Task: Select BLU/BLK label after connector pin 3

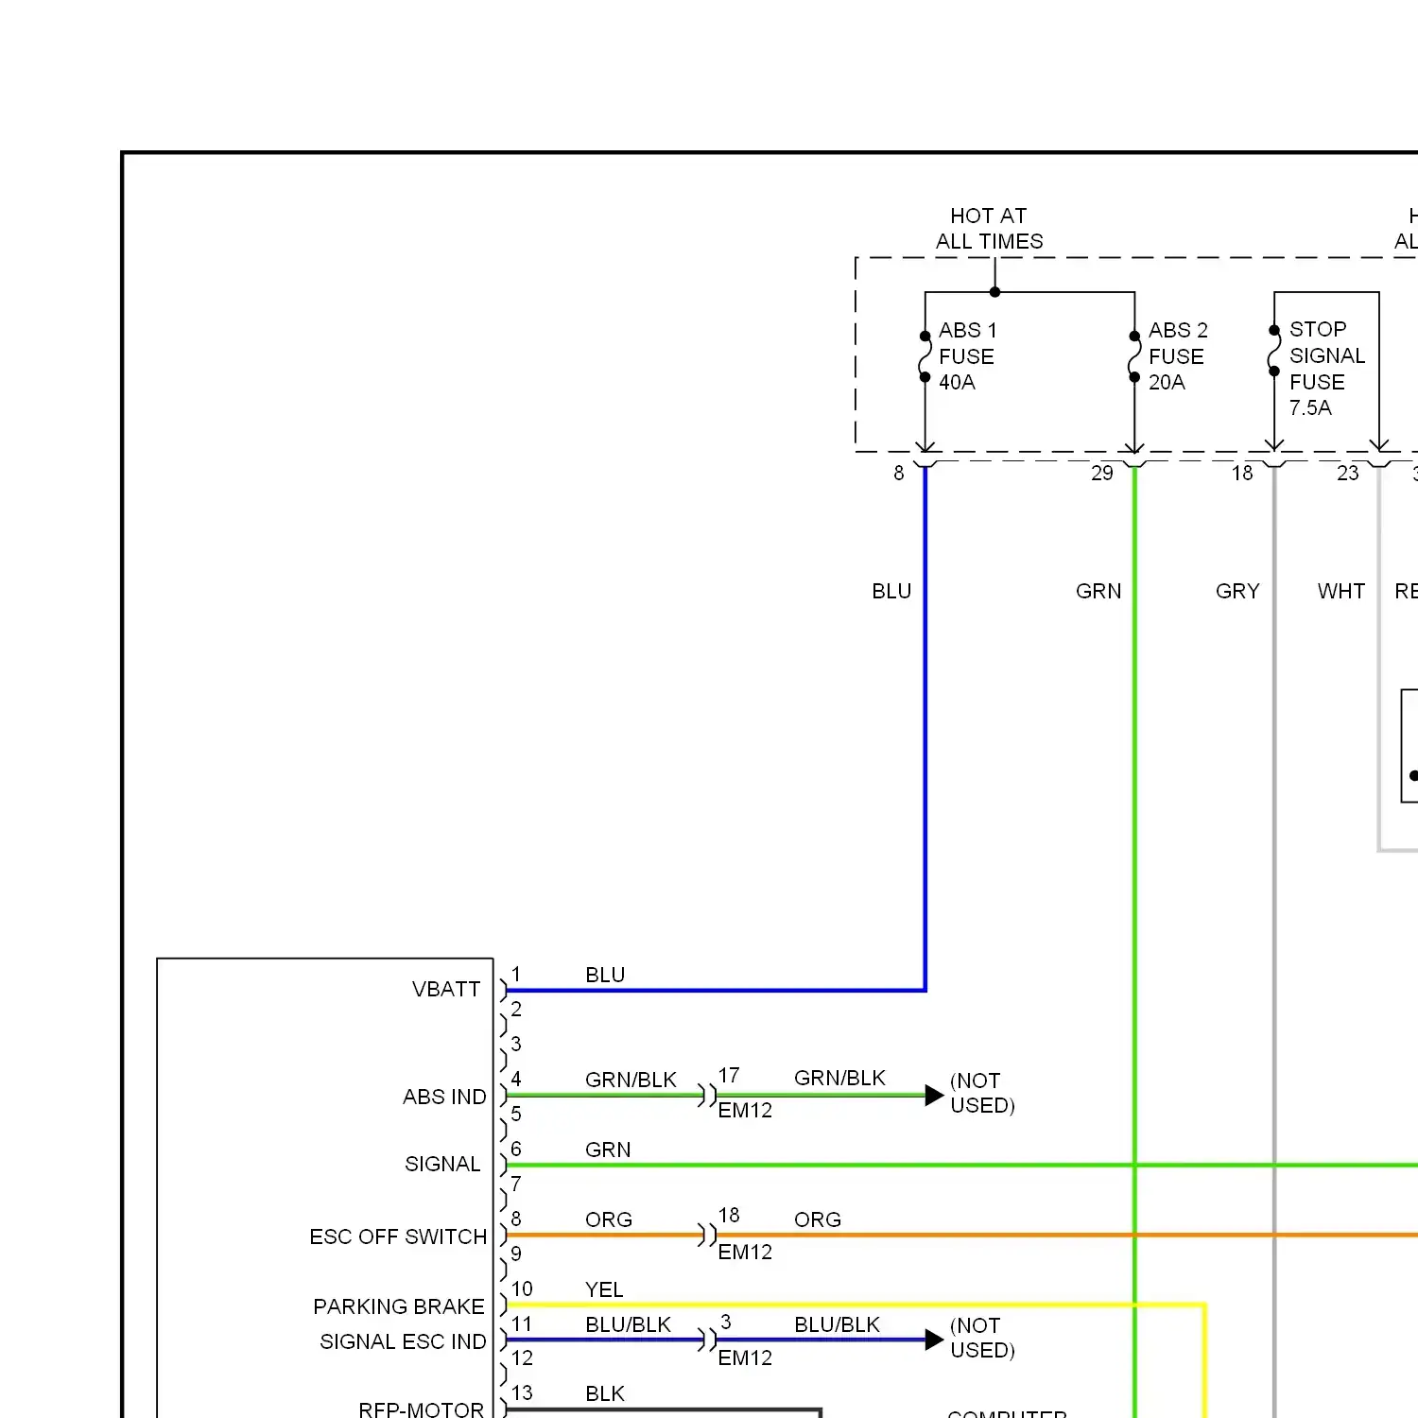Action: coord(837,1325)
